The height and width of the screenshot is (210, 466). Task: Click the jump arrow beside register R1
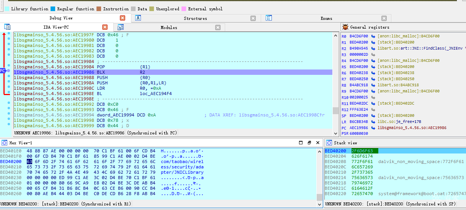point(373,42)
